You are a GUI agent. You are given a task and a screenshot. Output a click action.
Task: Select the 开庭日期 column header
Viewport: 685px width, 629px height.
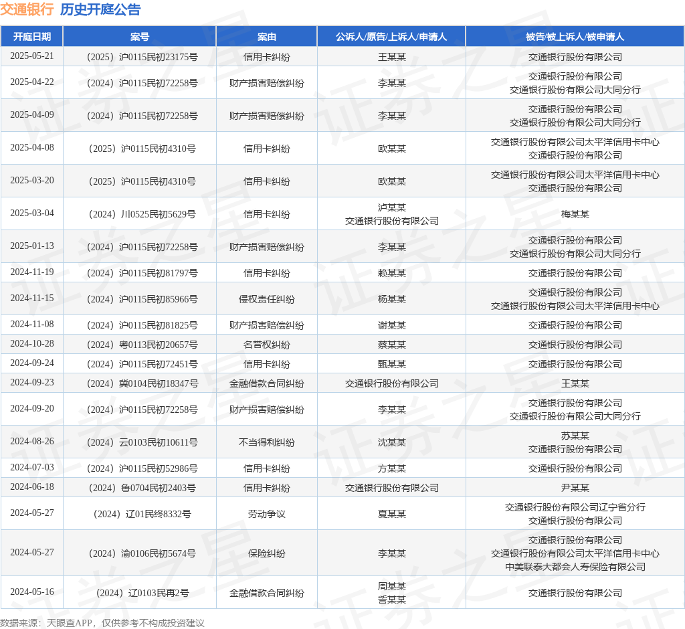click(32, 37)
